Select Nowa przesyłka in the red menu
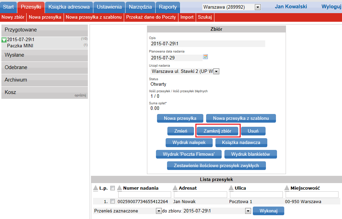Screen dimensions: 342x219 [45, 17]
